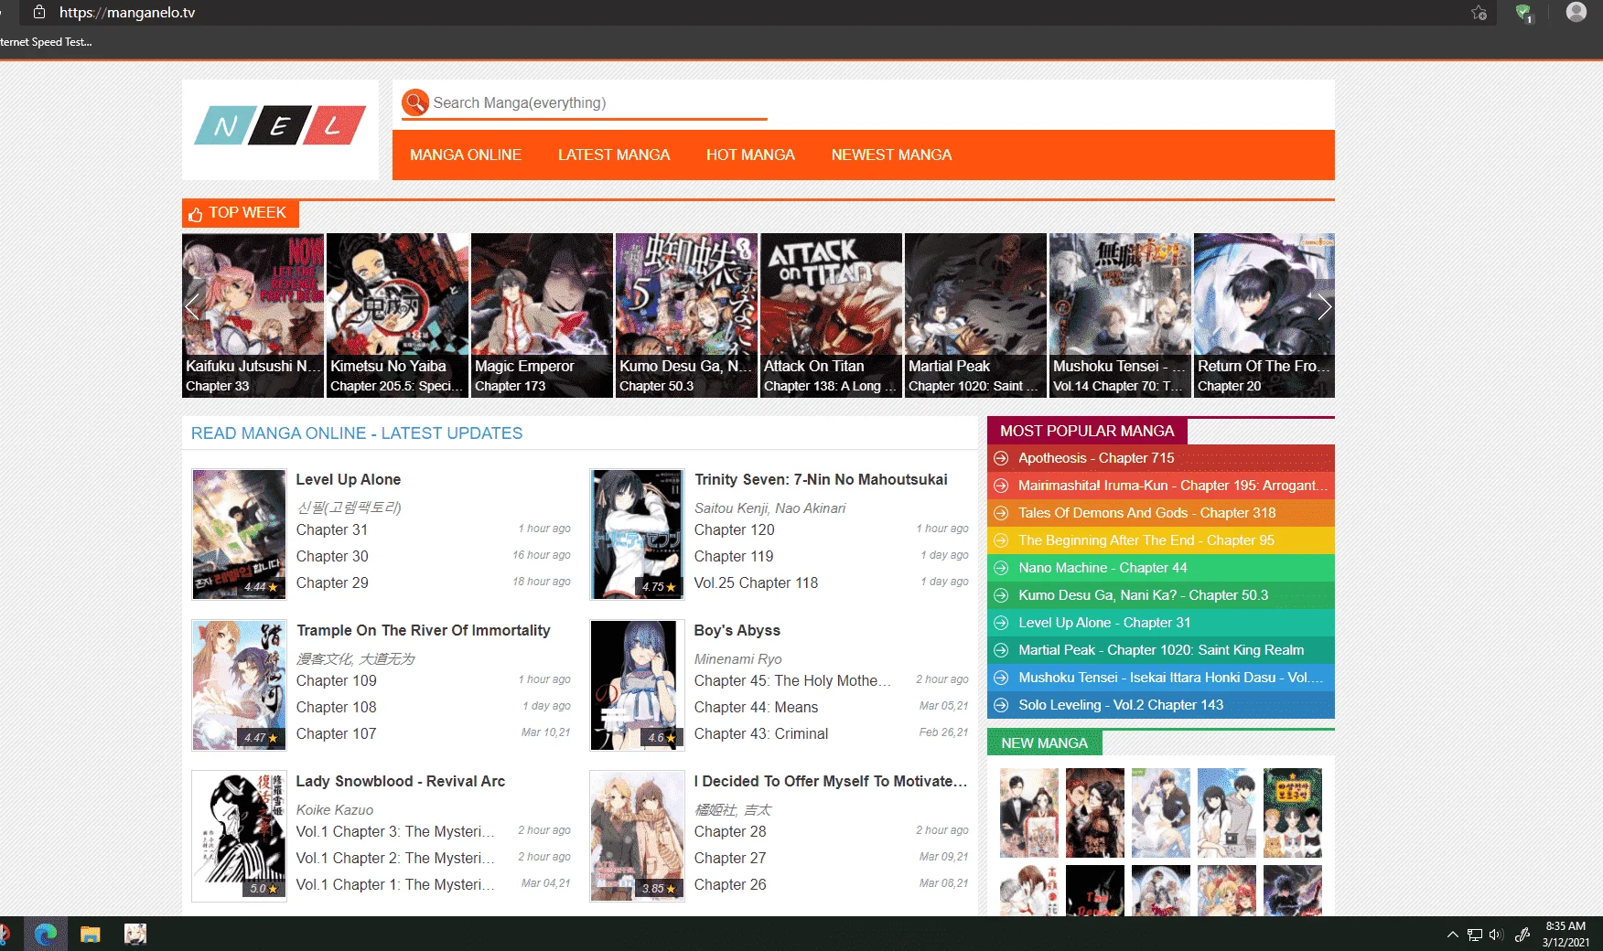Viewport: 1603px width, 951px height.
Task: Open File Explorer from the taskbar
Action: [x=90, y=934]
